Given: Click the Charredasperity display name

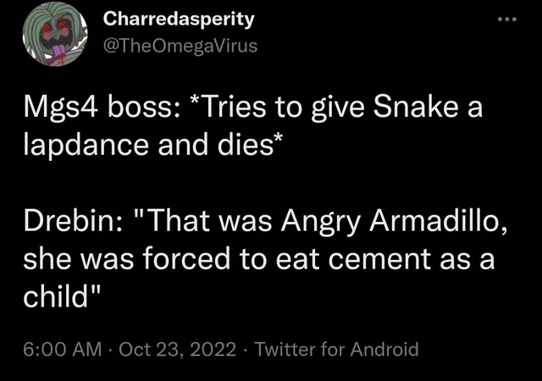Looking at the screenshot, I should click(x=179, y=19).
